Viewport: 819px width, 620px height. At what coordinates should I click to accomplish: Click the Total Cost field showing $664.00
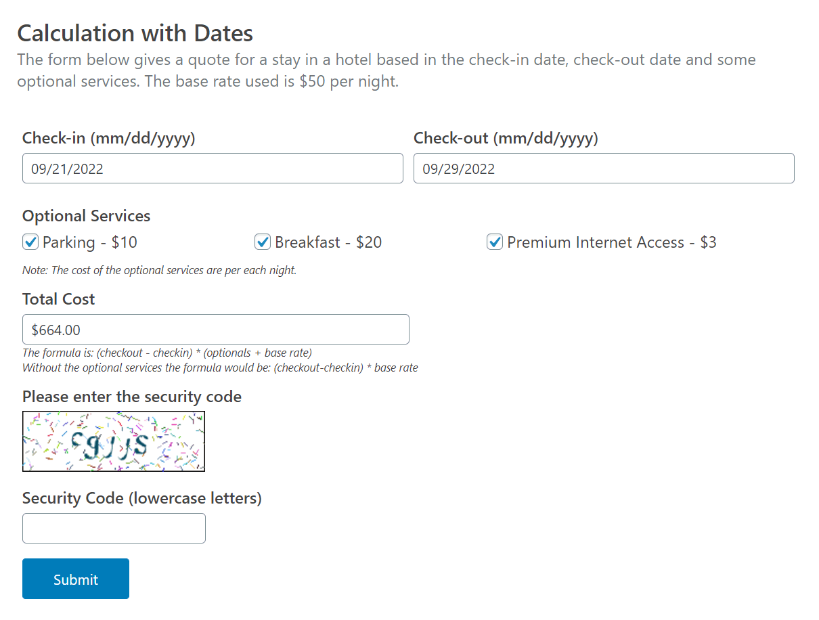click(215, 330)
